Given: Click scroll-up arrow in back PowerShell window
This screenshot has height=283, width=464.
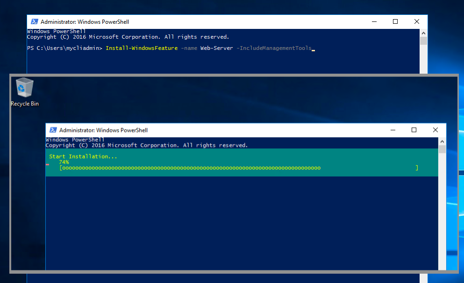Looking at the screenshot, I should tap(423, 33).
